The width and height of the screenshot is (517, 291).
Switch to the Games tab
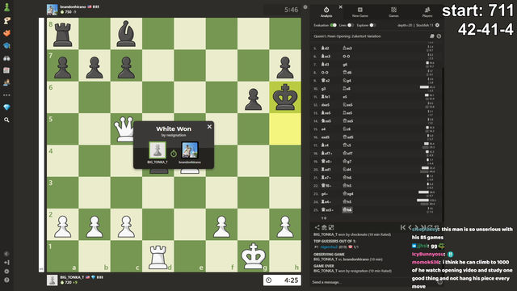(x=393, y=12)
